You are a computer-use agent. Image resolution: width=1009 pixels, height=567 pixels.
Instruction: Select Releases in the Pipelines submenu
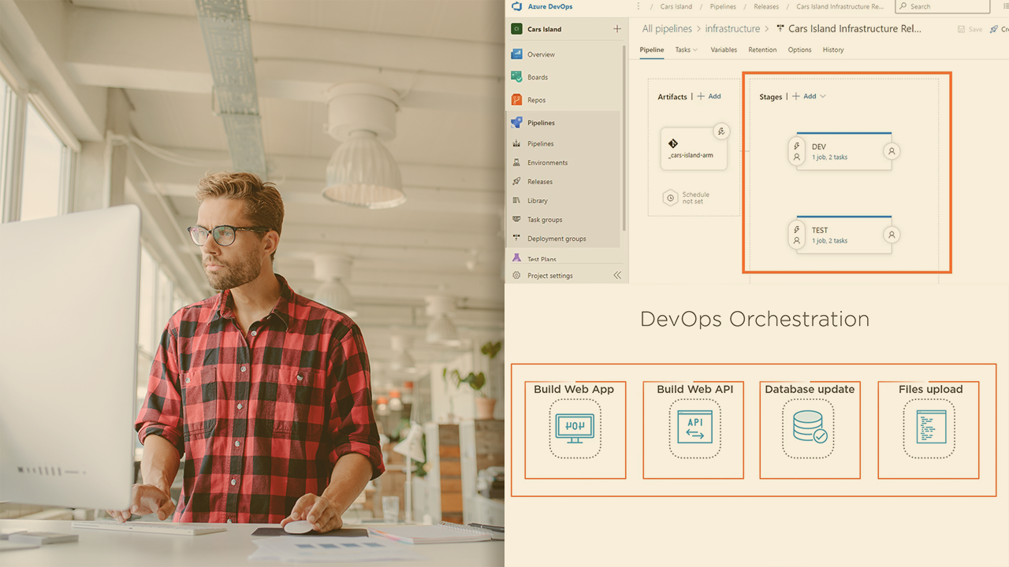pyautogui.click(x=540, y=182)
